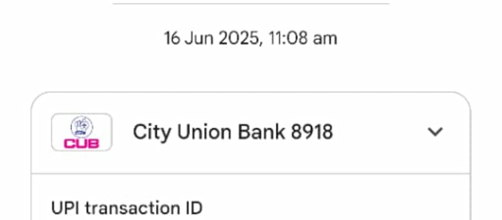Select the UPI transaction ID label
The width and height of the screenshot is (502, 220).
[127, 208]
